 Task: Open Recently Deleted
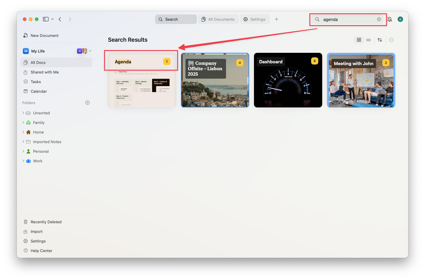click(x=57, y=222)
